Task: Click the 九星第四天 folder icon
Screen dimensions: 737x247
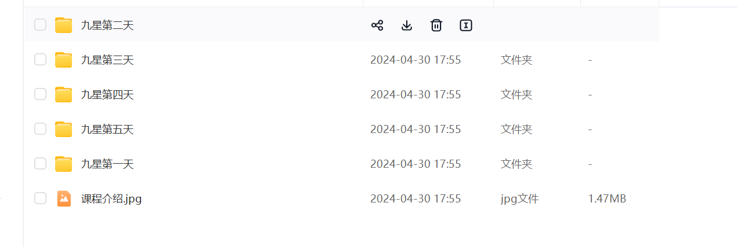Action: pos(63,94)
